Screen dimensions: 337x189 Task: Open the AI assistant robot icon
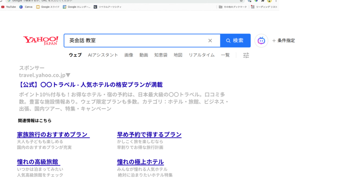[x=261, y=41]
